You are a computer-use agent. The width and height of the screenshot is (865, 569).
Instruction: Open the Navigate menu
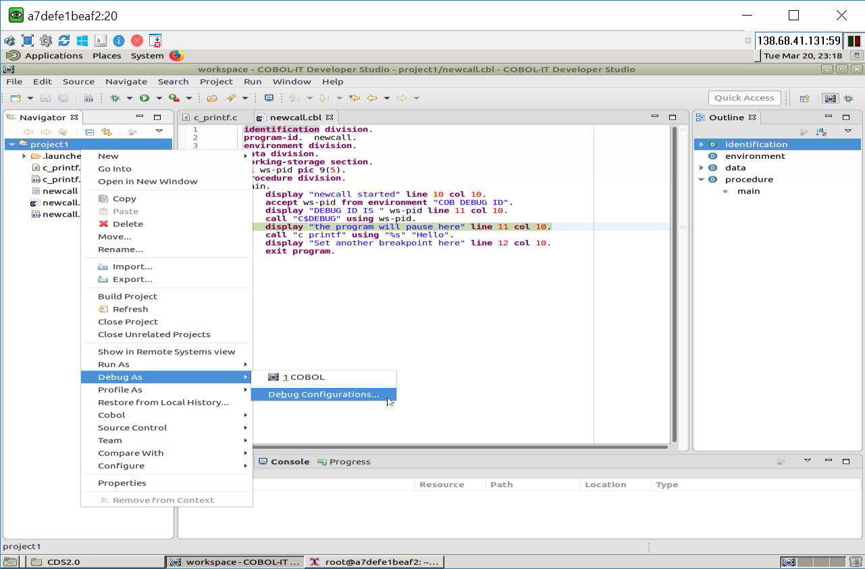126,81
